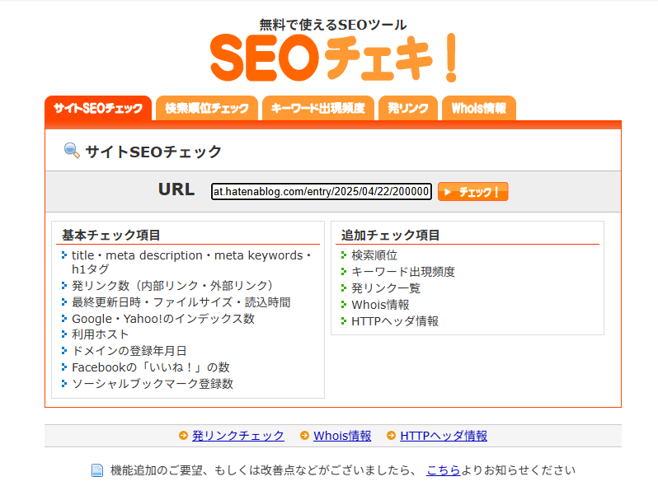Click the orange arrow icon before 発リンクチェック
Viewport: 658px width, 500px height.
[183, 436]
